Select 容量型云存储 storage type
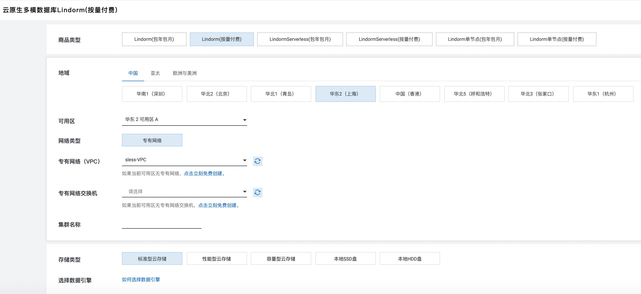641x294 pixels. click(281, 258)
